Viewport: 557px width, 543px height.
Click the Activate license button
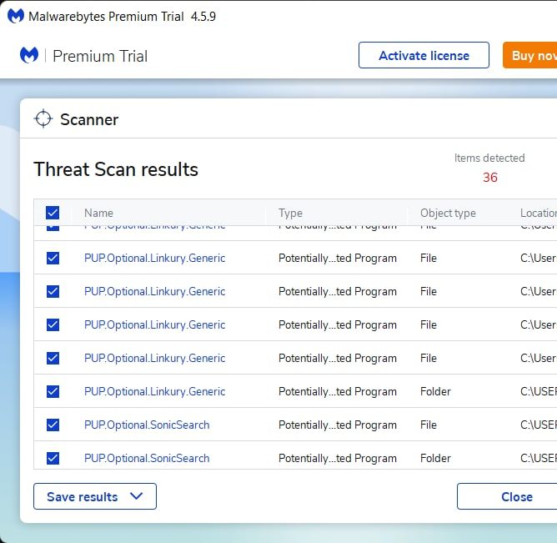424,55
